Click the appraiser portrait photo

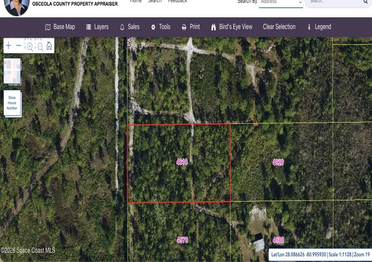(17, 6)
